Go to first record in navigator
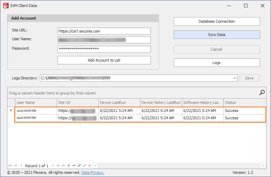The width and height of the screenshot is (271, 177). (x=10, y=166)
